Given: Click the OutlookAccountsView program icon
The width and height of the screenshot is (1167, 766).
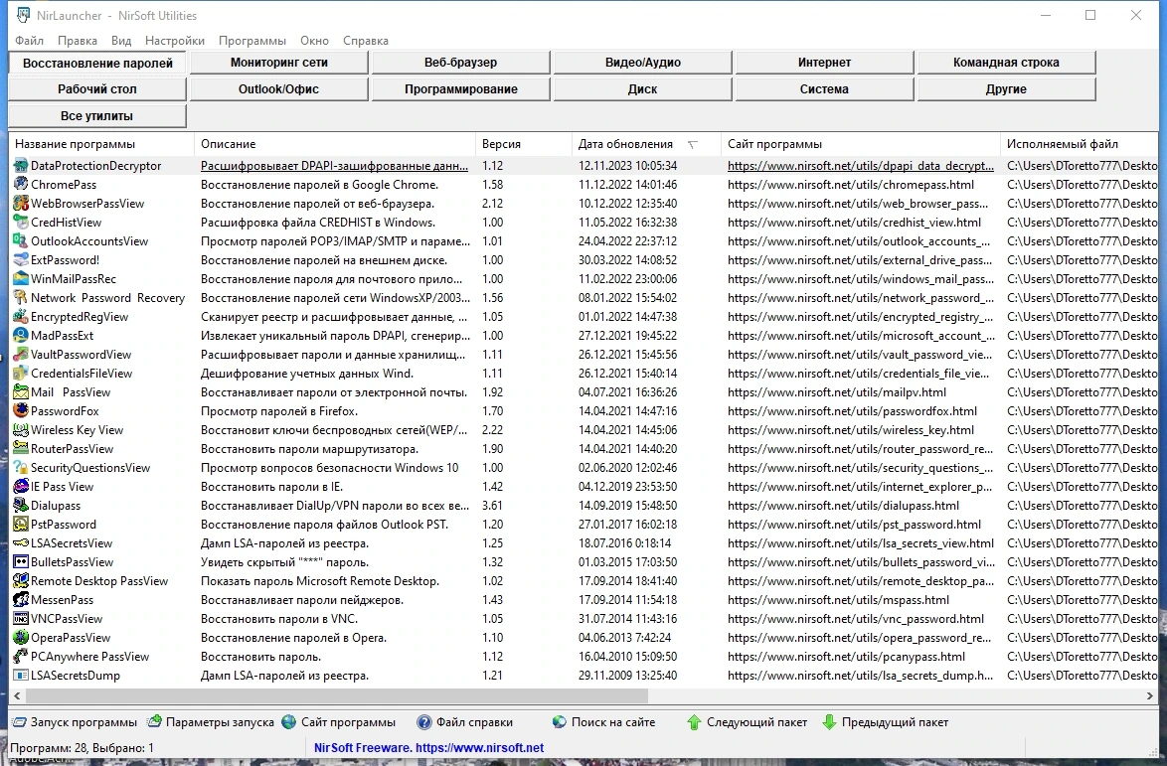Looking at the screenshot, I should [21, 241].
